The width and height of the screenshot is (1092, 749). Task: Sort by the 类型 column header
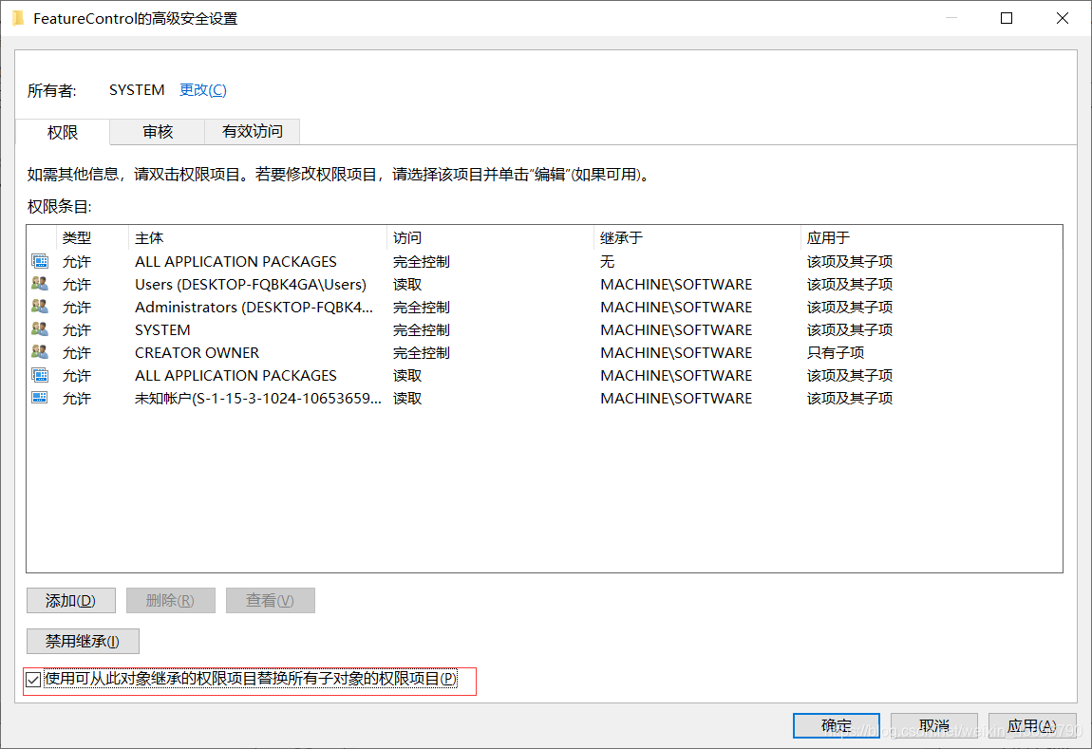(93, 238)
